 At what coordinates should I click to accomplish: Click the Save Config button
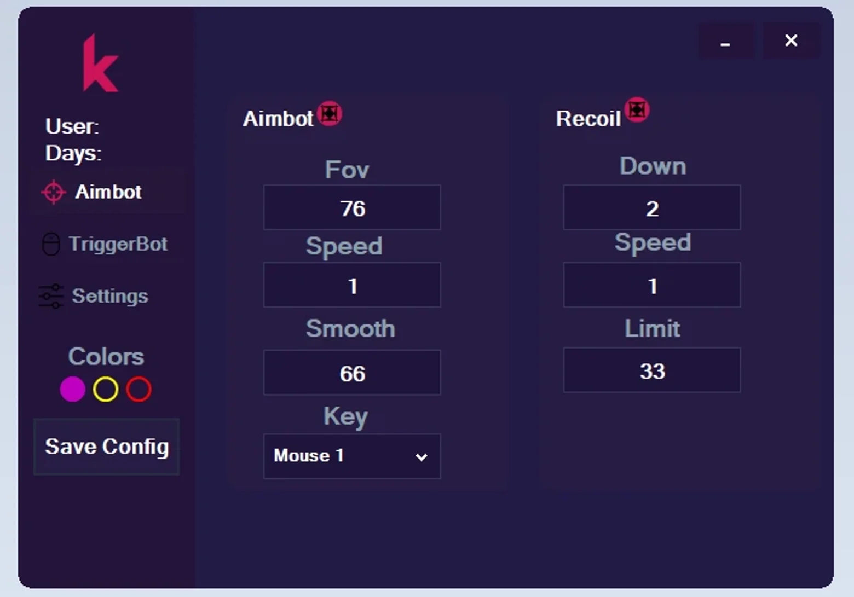pyautogui.click(x=107, y=447)
